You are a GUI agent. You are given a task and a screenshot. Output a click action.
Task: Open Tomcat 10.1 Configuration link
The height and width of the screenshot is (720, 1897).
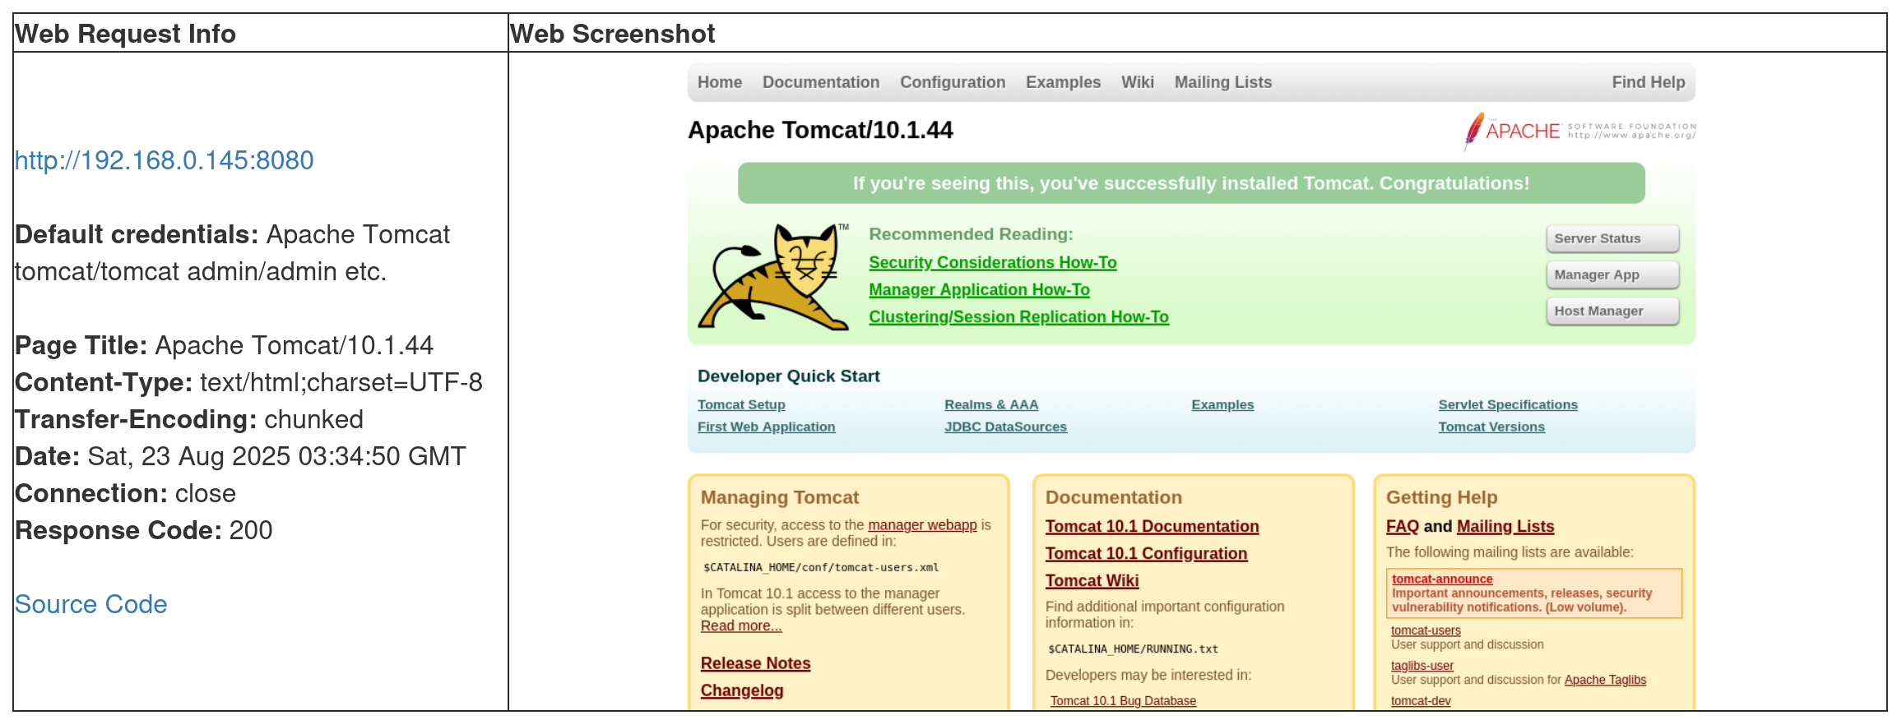(x=1146, y=553)
